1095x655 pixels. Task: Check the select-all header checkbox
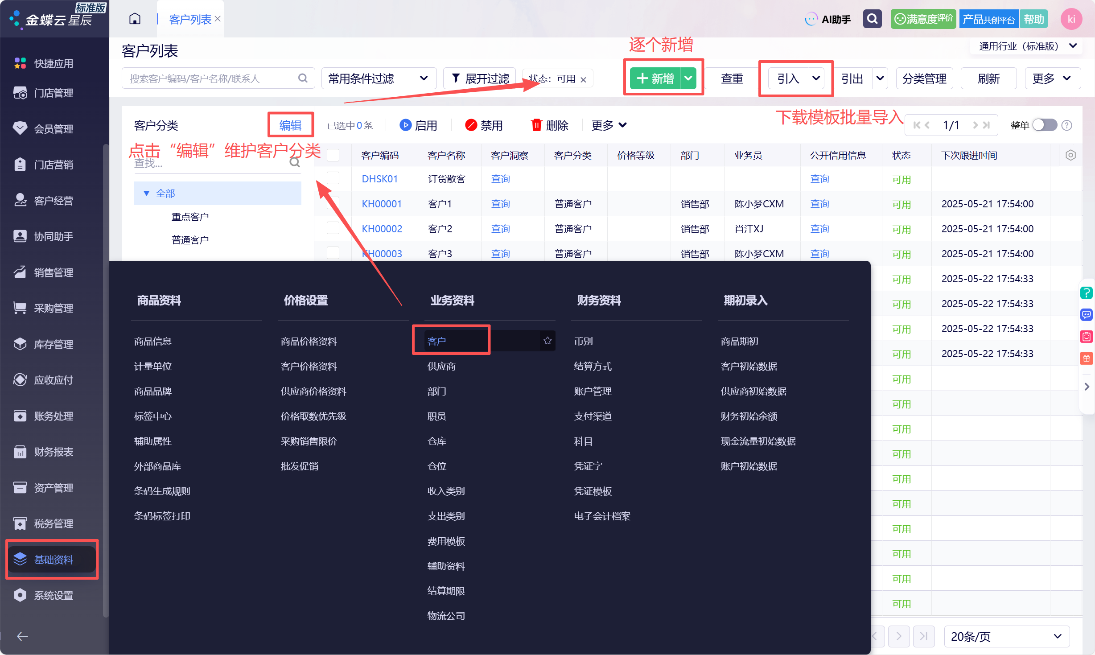(333, 155)
